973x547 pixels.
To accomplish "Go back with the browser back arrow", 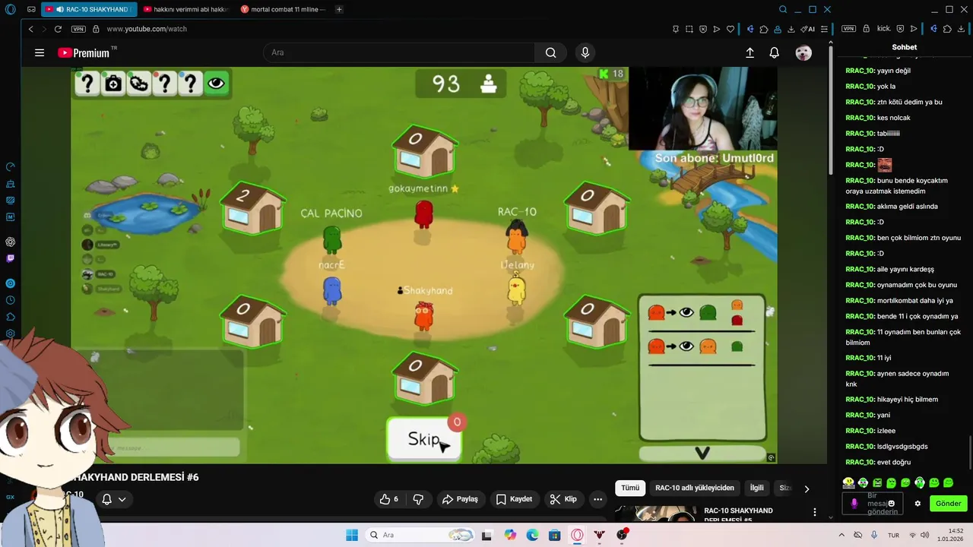I will click(x=31, y=29).
